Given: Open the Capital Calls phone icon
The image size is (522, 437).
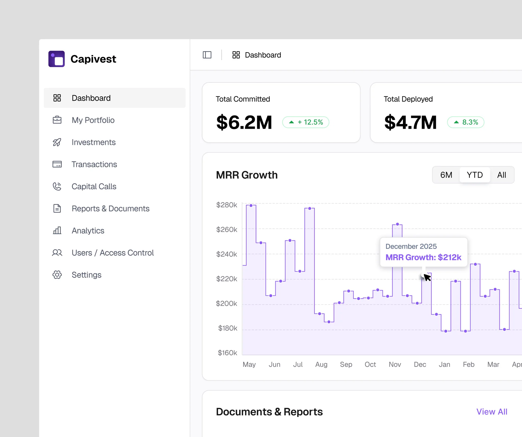Looking at the screenshot, I should [x=57, y=186].
